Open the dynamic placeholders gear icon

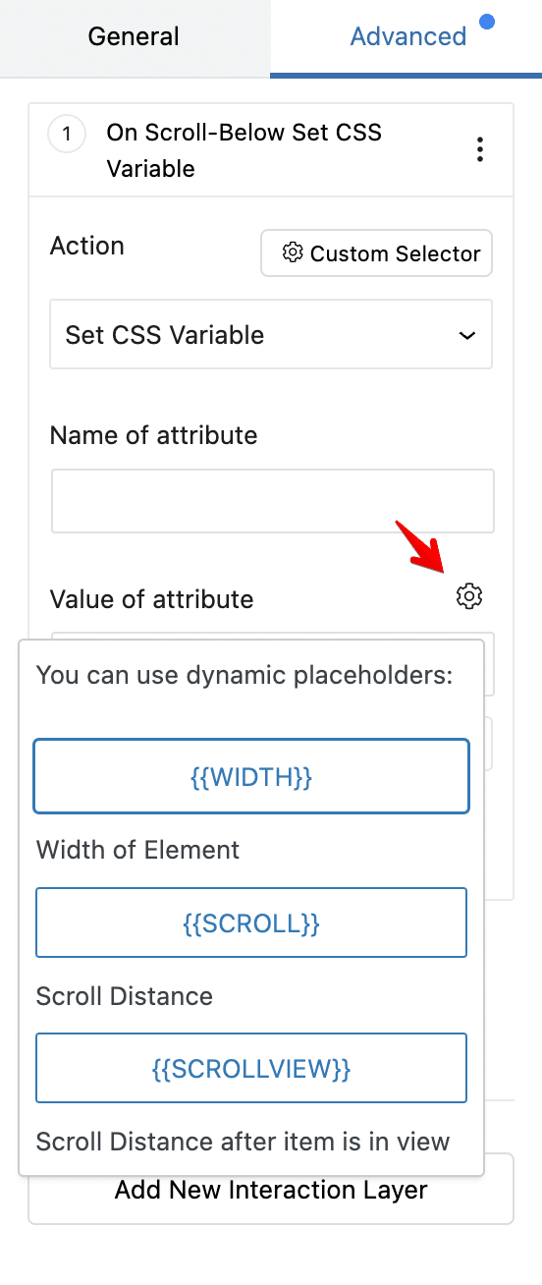(469, 595)
